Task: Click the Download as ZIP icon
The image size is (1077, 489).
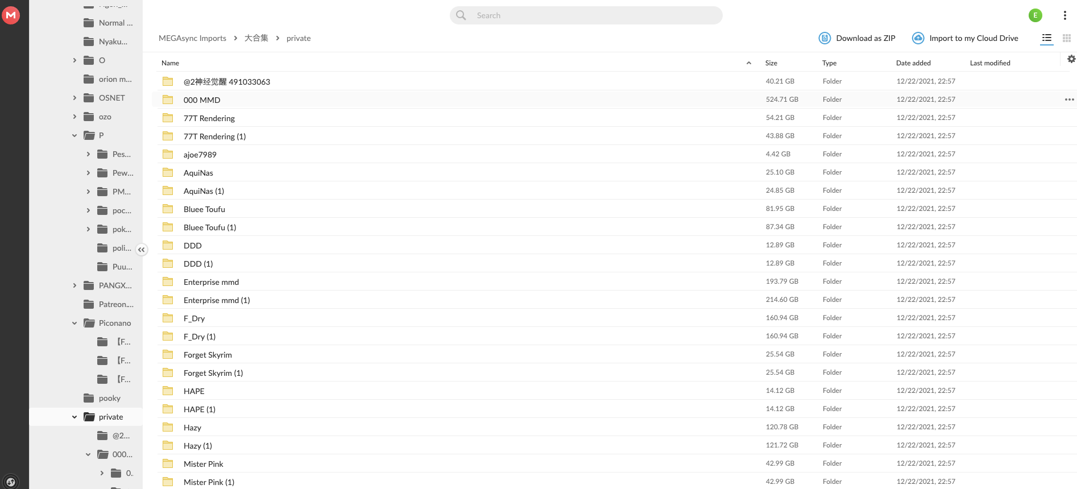Action: click(x=825, y=38)
